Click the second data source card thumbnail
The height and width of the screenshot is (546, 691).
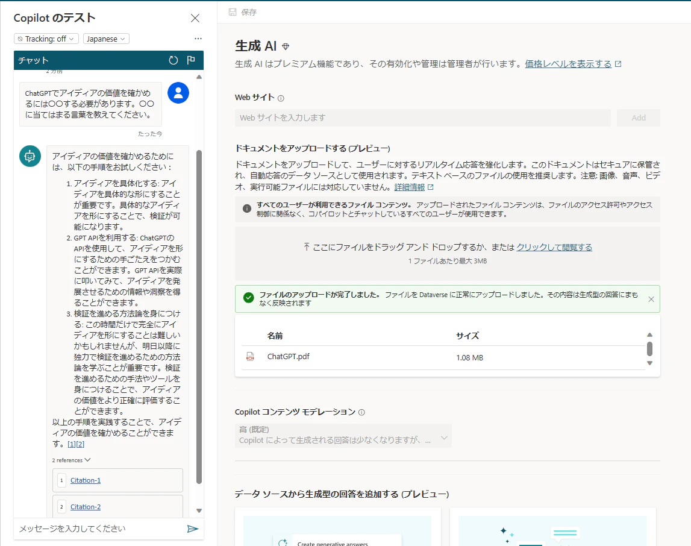click(552, 530)
